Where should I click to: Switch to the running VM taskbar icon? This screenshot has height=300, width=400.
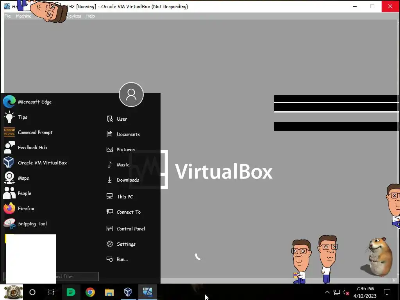147,292
